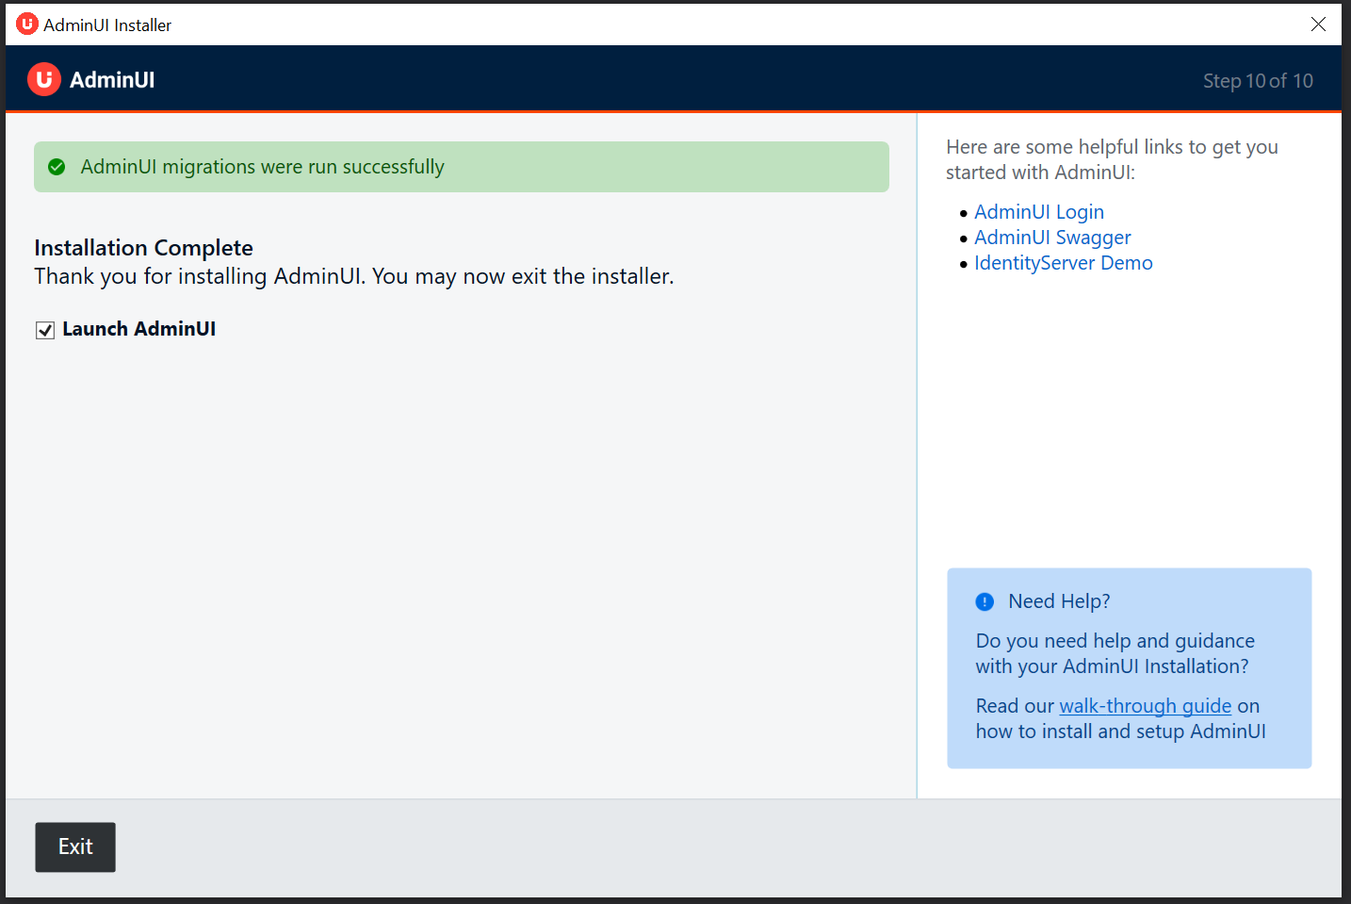
Task: Close the AdminUI Installer window
Action: pos(1318,25)
